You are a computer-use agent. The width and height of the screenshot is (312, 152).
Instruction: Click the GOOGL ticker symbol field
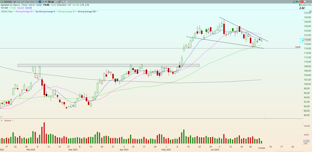(x=8, y=2)
